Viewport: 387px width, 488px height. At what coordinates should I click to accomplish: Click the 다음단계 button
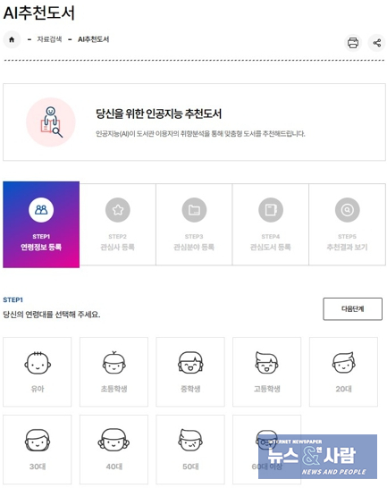coord(352,308)
